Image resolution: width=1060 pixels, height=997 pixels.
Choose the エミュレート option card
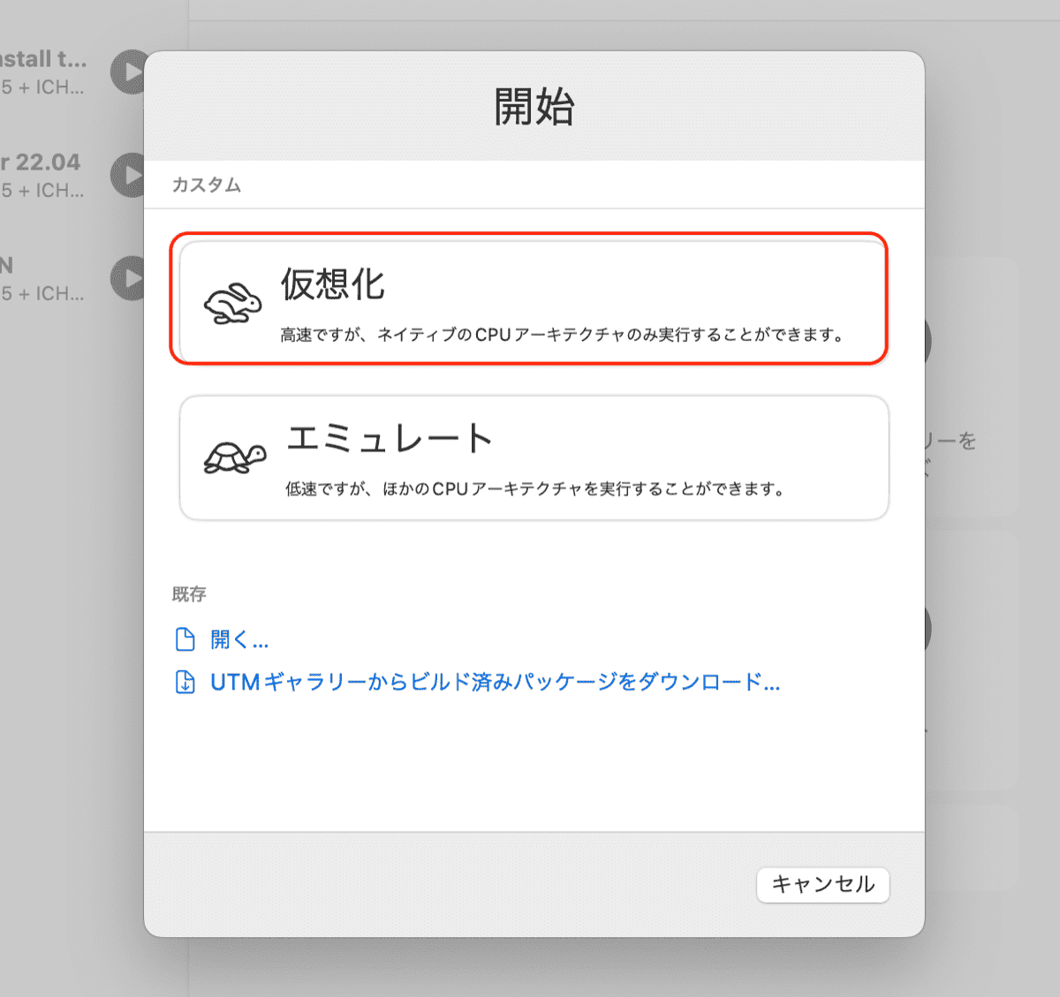[533, 457]
